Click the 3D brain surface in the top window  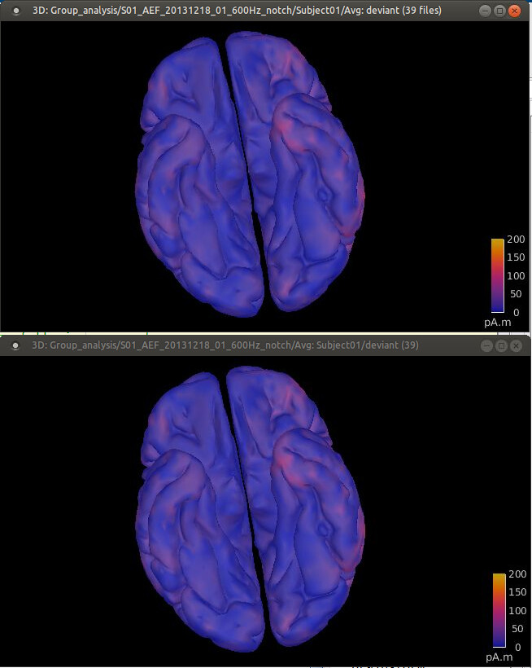[250, 174]
